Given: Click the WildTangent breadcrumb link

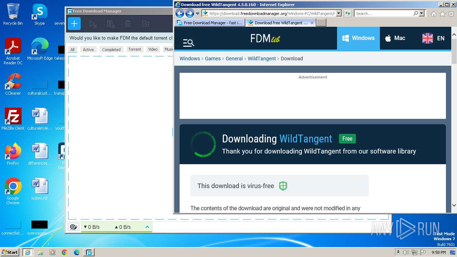Looking at the screenshot, I should click(x=262, y=59).
